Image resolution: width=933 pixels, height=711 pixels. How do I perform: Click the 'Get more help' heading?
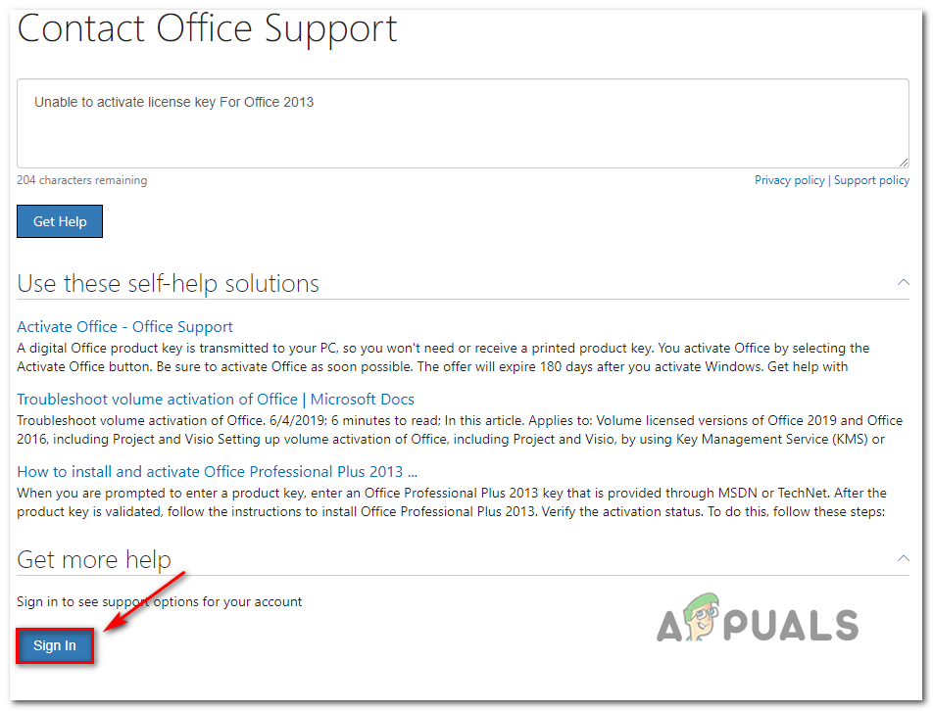click(94, 560)
